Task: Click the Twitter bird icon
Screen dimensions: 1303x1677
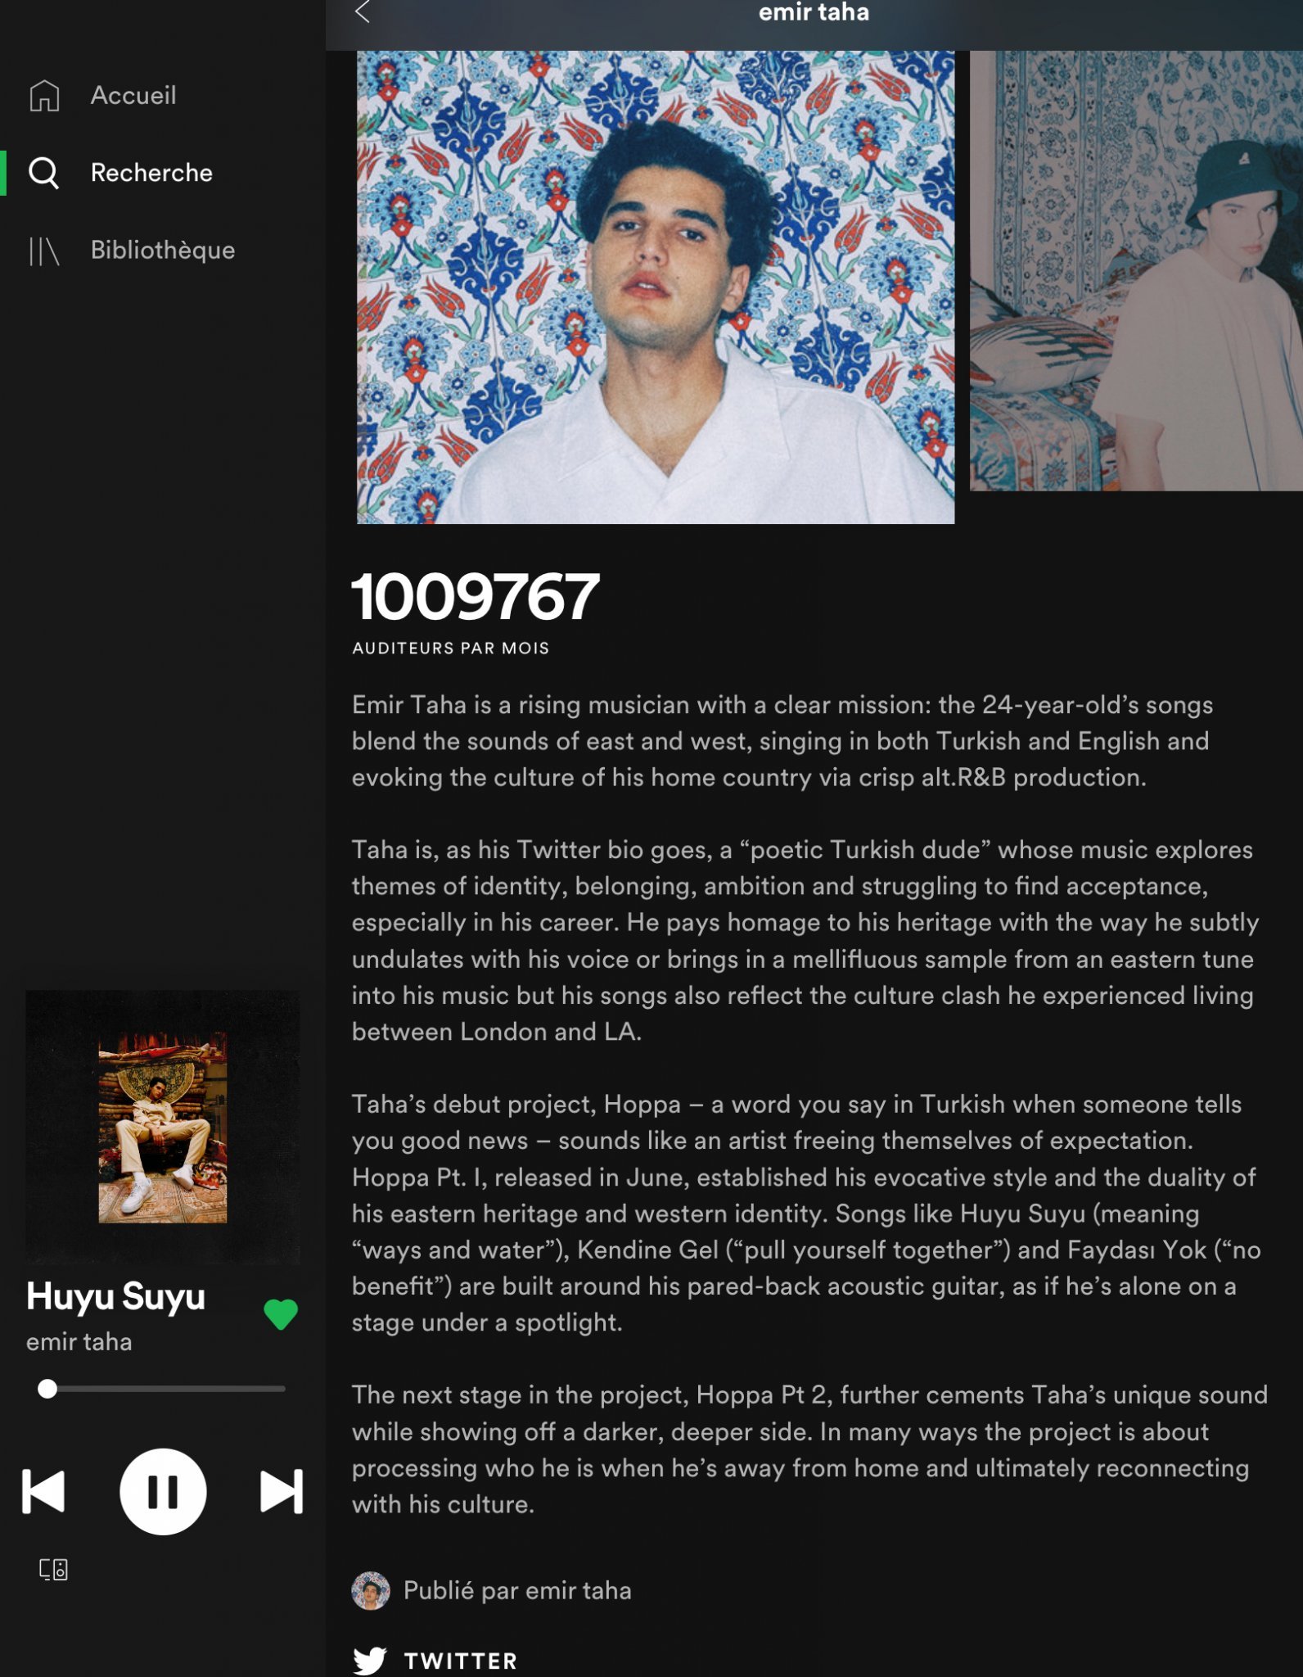Action: coord(370,1660)
